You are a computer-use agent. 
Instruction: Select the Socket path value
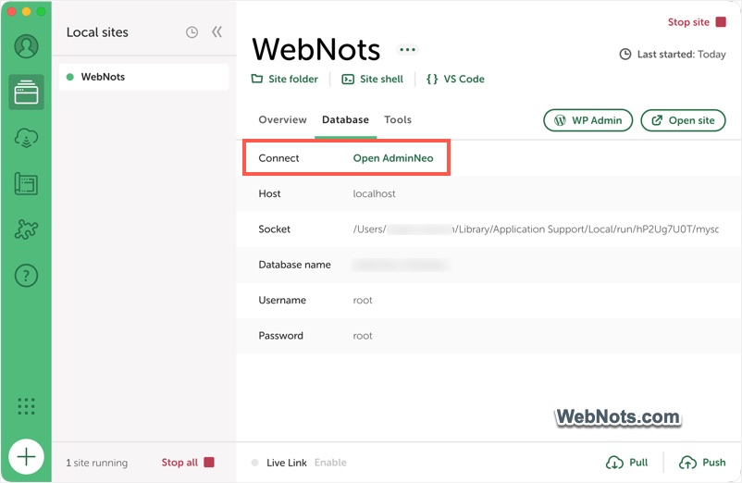click(x=536, y=229)
